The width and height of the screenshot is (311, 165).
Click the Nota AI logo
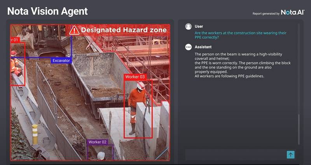292,13
